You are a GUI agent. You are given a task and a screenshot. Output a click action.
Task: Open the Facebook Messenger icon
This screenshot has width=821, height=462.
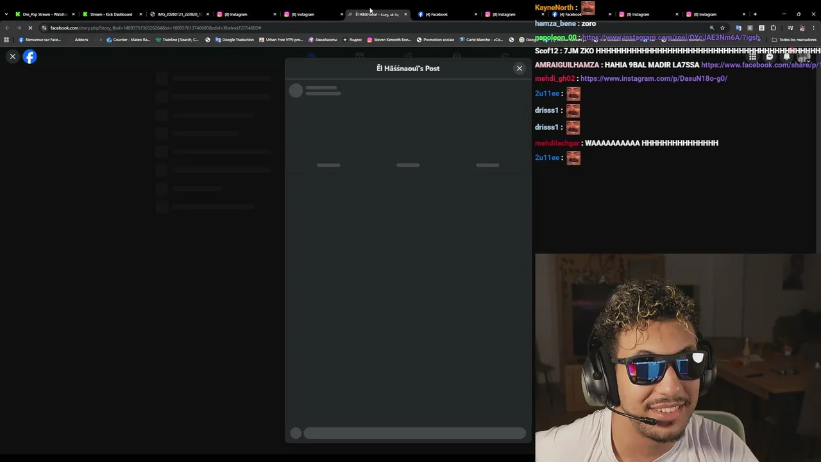pos(770,56)
